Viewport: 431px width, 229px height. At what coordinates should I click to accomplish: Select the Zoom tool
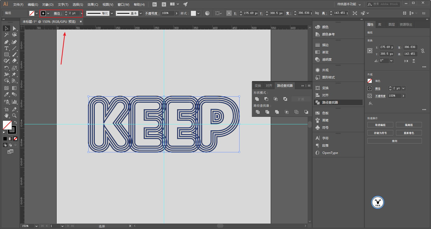tap(14, 116)
